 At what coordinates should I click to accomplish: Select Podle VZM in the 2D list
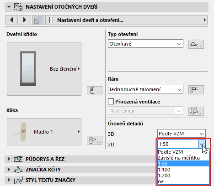click(183, 152)
